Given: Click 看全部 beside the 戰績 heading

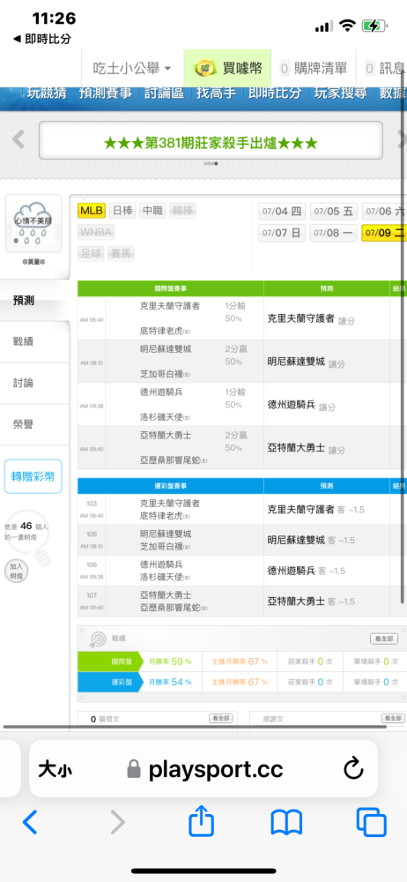Looking at the screenshot, I should point(384,639).
